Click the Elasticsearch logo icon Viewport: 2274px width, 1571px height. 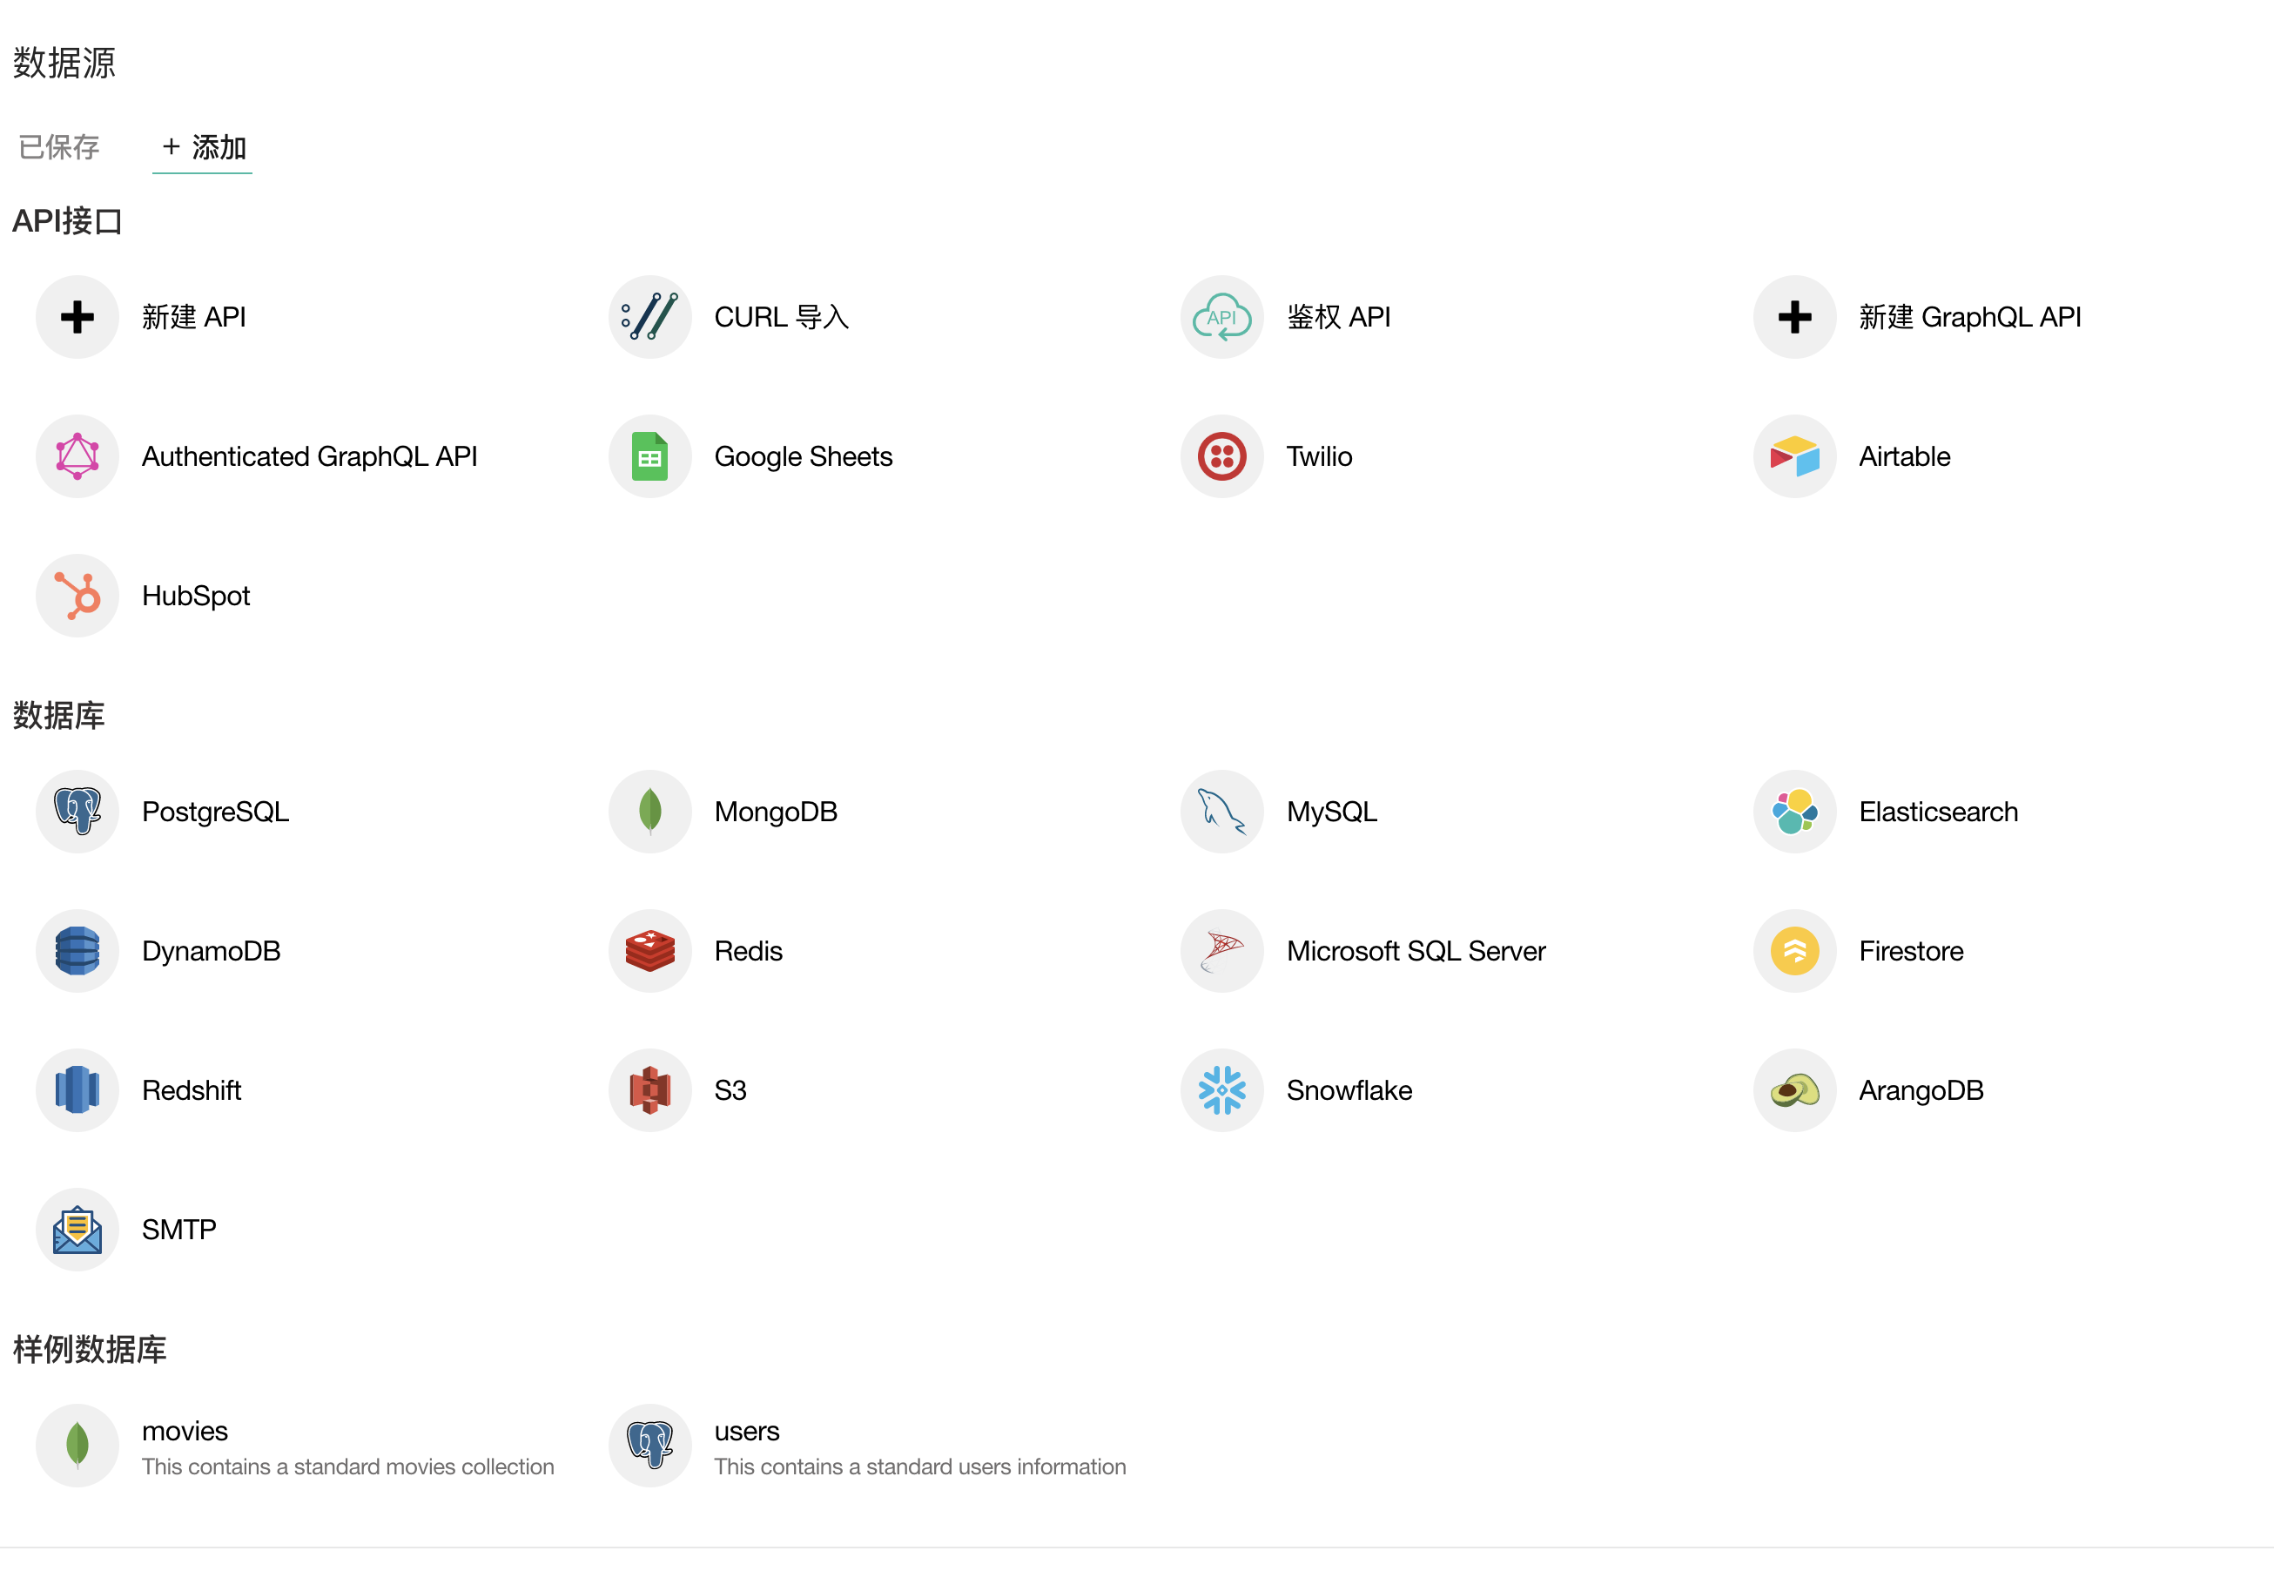(1793, 811)
